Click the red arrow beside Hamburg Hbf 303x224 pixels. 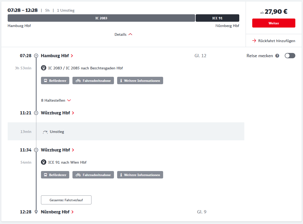pyautogui.click(x=72, y=56)
